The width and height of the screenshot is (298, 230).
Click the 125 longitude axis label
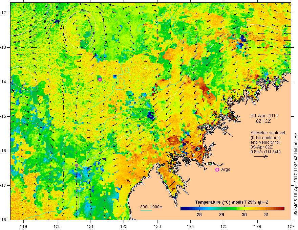pyautogui.click(x=224, y=226)
